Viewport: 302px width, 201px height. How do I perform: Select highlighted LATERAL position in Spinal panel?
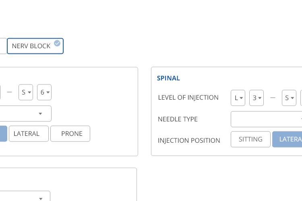(287, 139)
